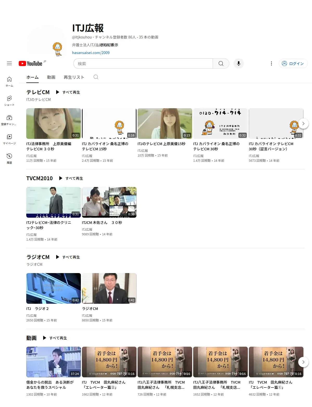Click ITJ広報 under 木佐さん video

coord(87,230)
